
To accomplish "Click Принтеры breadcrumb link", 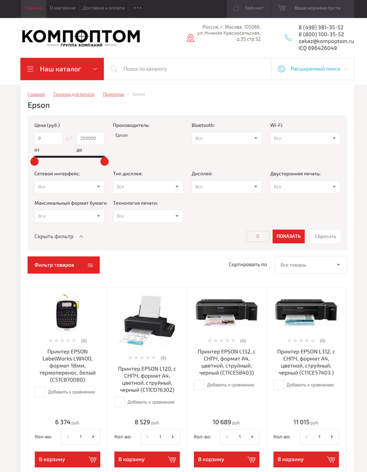I will (x=114, y=94).
